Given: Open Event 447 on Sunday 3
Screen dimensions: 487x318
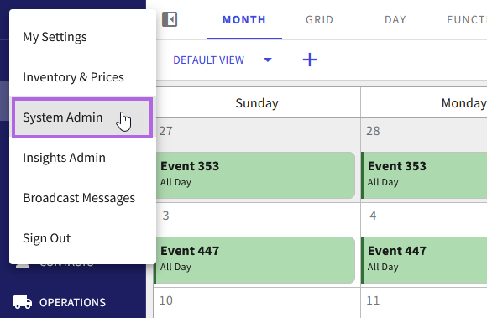Looking at the screenshot, I should click(254, 260).
